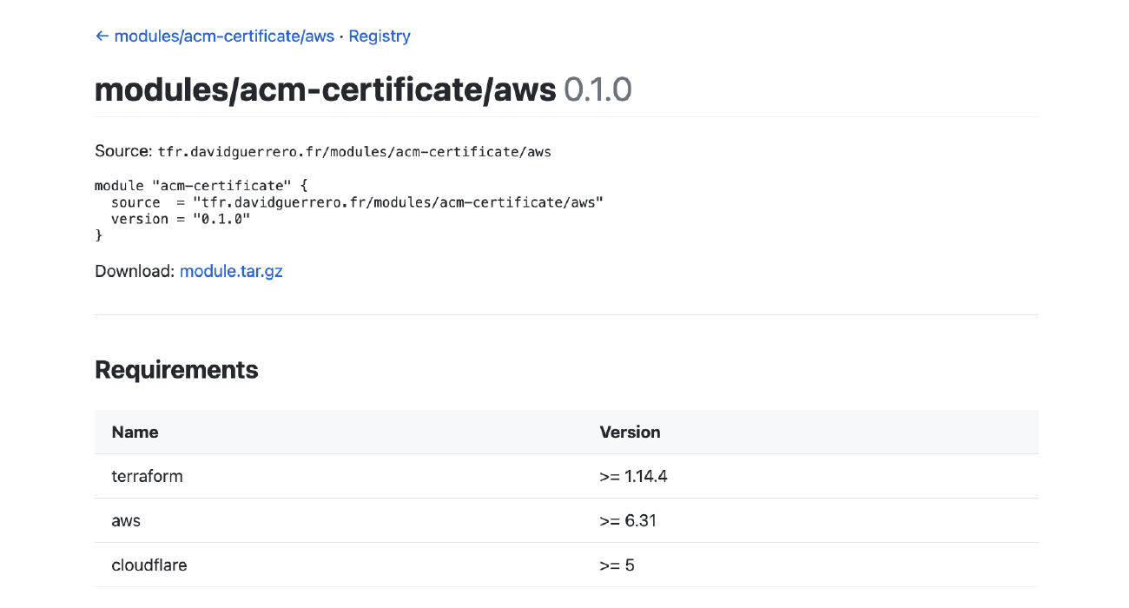
Task: Select the aws requirement row
Action: 126,520
